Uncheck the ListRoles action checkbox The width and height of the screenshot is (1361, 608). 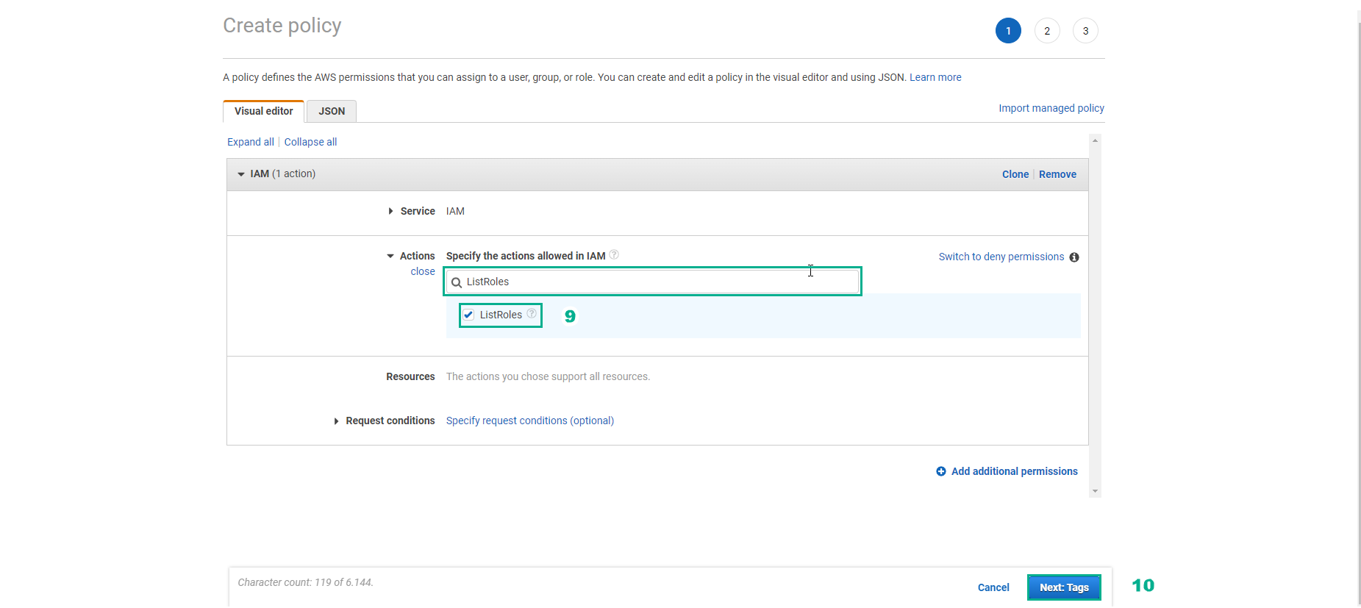coord(468,315)
